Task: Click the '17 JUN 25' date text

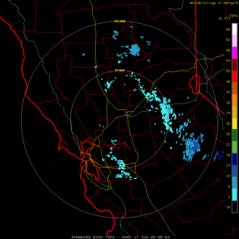Action: (x=144, y=237)
